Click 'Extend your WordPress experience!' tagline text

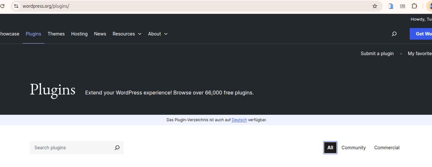pos(129,92)
